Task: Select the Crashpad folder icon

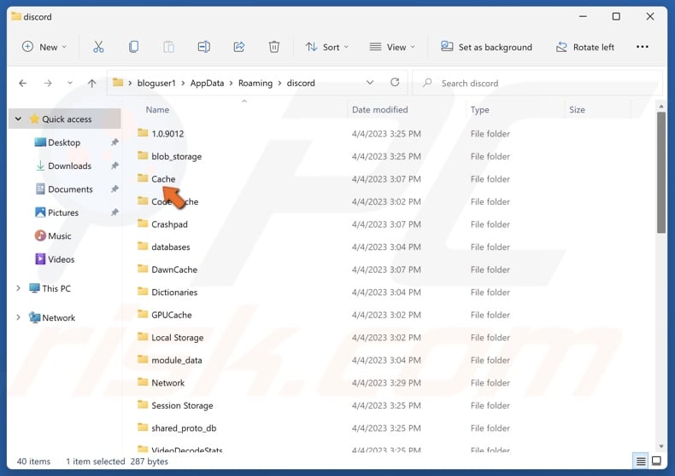Action: point(143,223)
